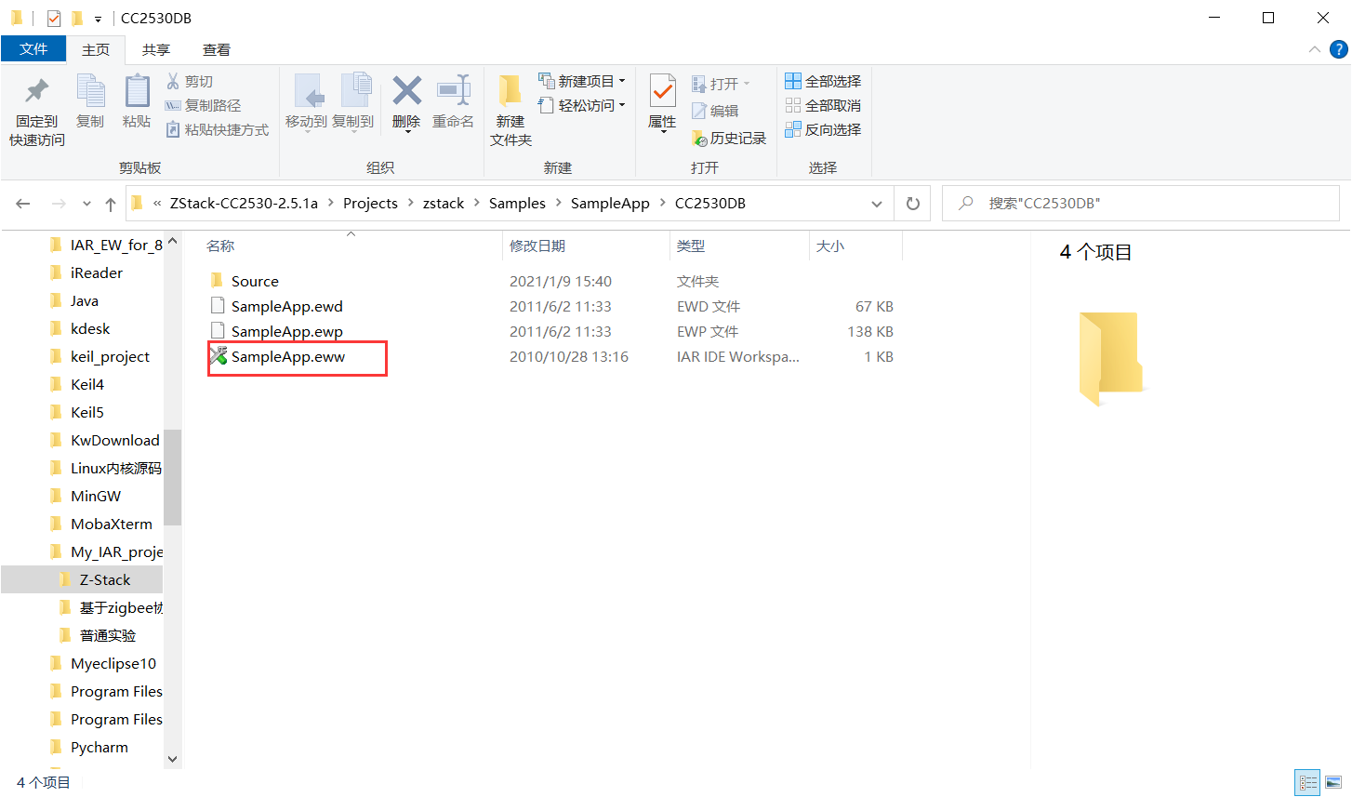This screenshot has width=1352, height=797.
Task: Select MinGW in navigation tree
Action: pyautogui.click(x=96, y=496)
